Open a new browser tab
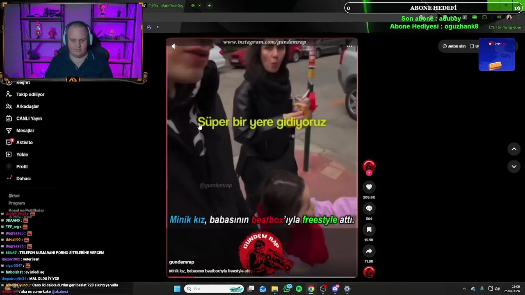This screenshot has width=525, height=295. [209, 6]
